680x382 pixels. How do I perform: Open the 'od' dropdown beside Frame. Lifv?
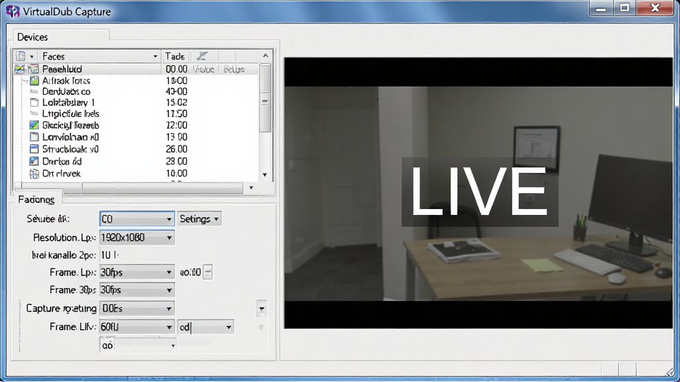pyautogui.click(x=206, y=327)
